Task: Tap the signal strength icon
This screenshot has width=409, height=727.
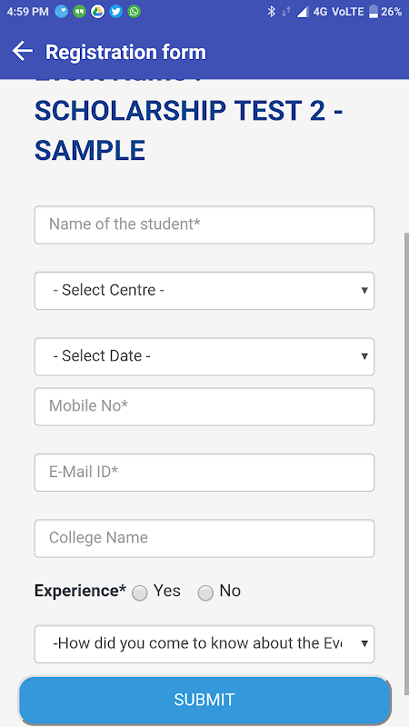Action: [303, 12]
